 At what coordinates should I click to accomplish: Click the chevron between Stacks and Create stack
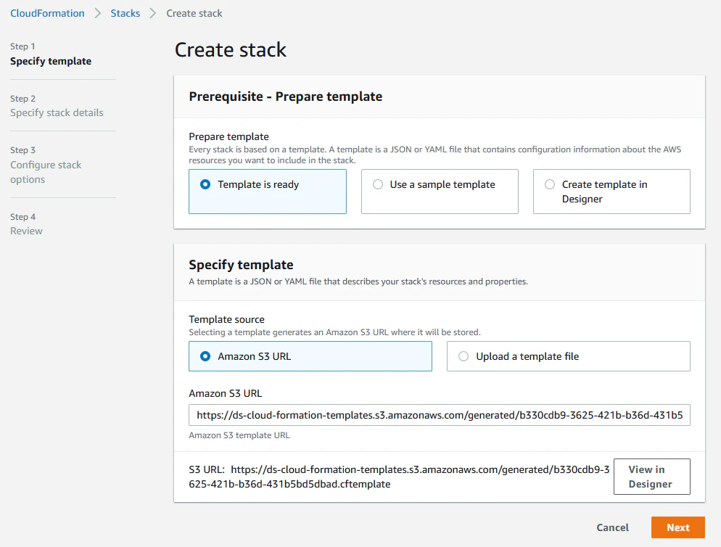click(x=153, y=13)
